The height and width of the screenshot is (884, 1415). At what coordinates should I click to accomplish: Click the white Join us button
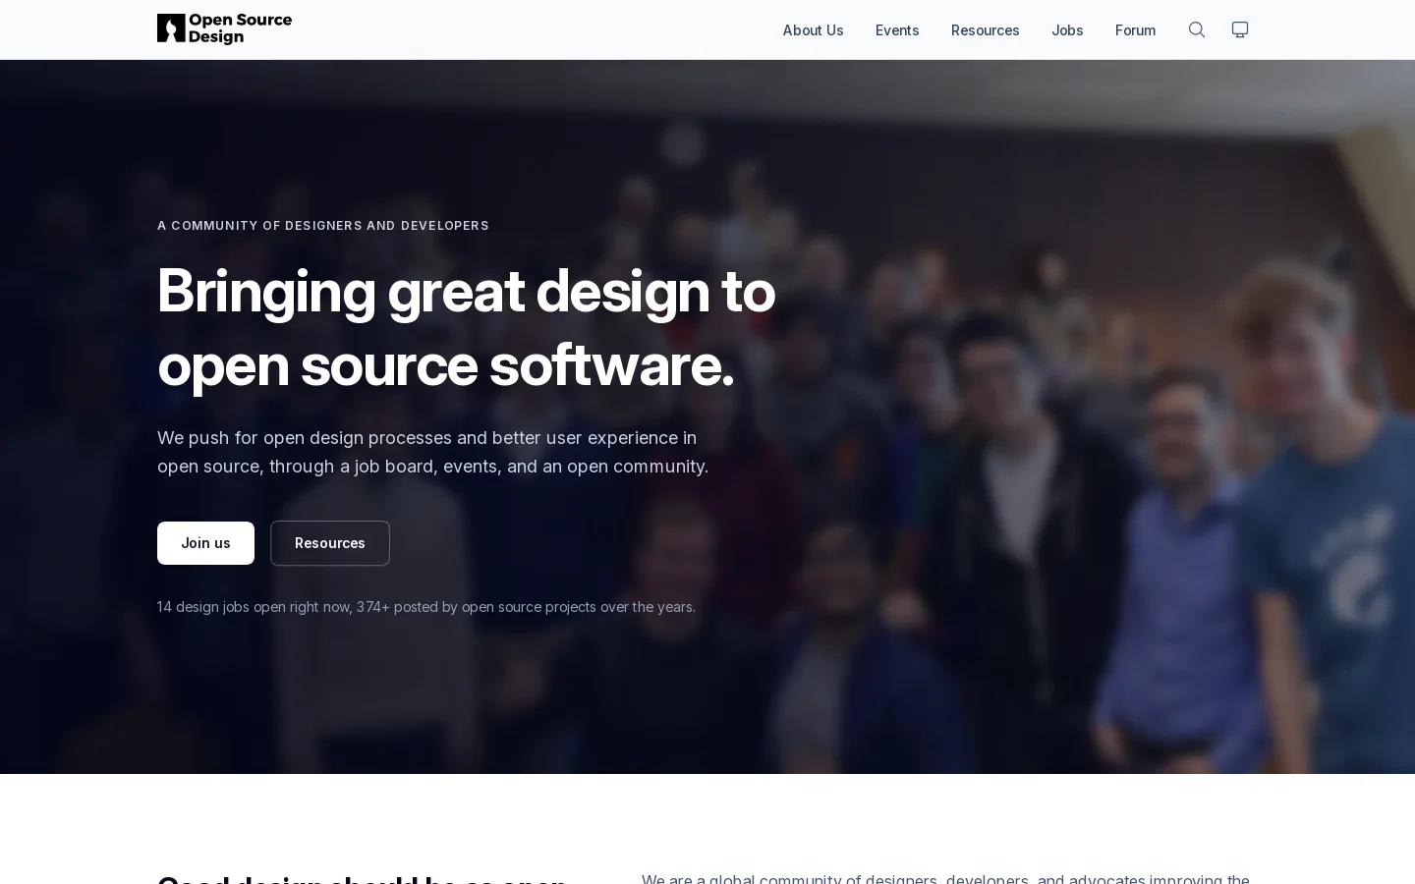pos(205,543)
